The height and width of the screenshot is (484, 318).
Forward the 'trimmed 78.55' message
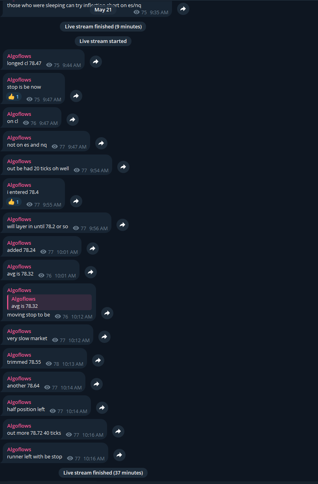click(98, 360)
